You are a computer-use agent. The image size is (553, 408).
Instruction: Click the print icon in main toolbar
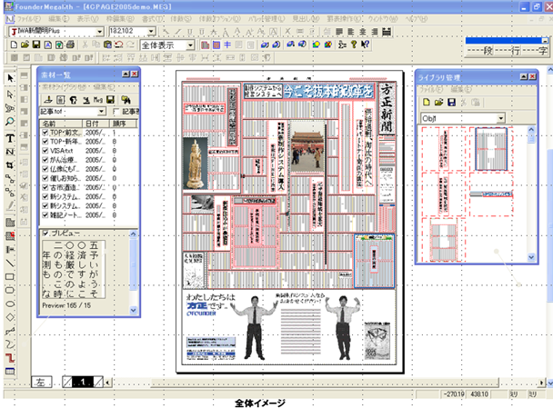pos(70,45)
